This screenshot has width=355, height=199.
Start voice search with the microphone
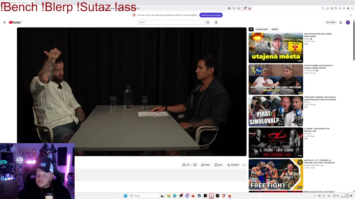216,22
